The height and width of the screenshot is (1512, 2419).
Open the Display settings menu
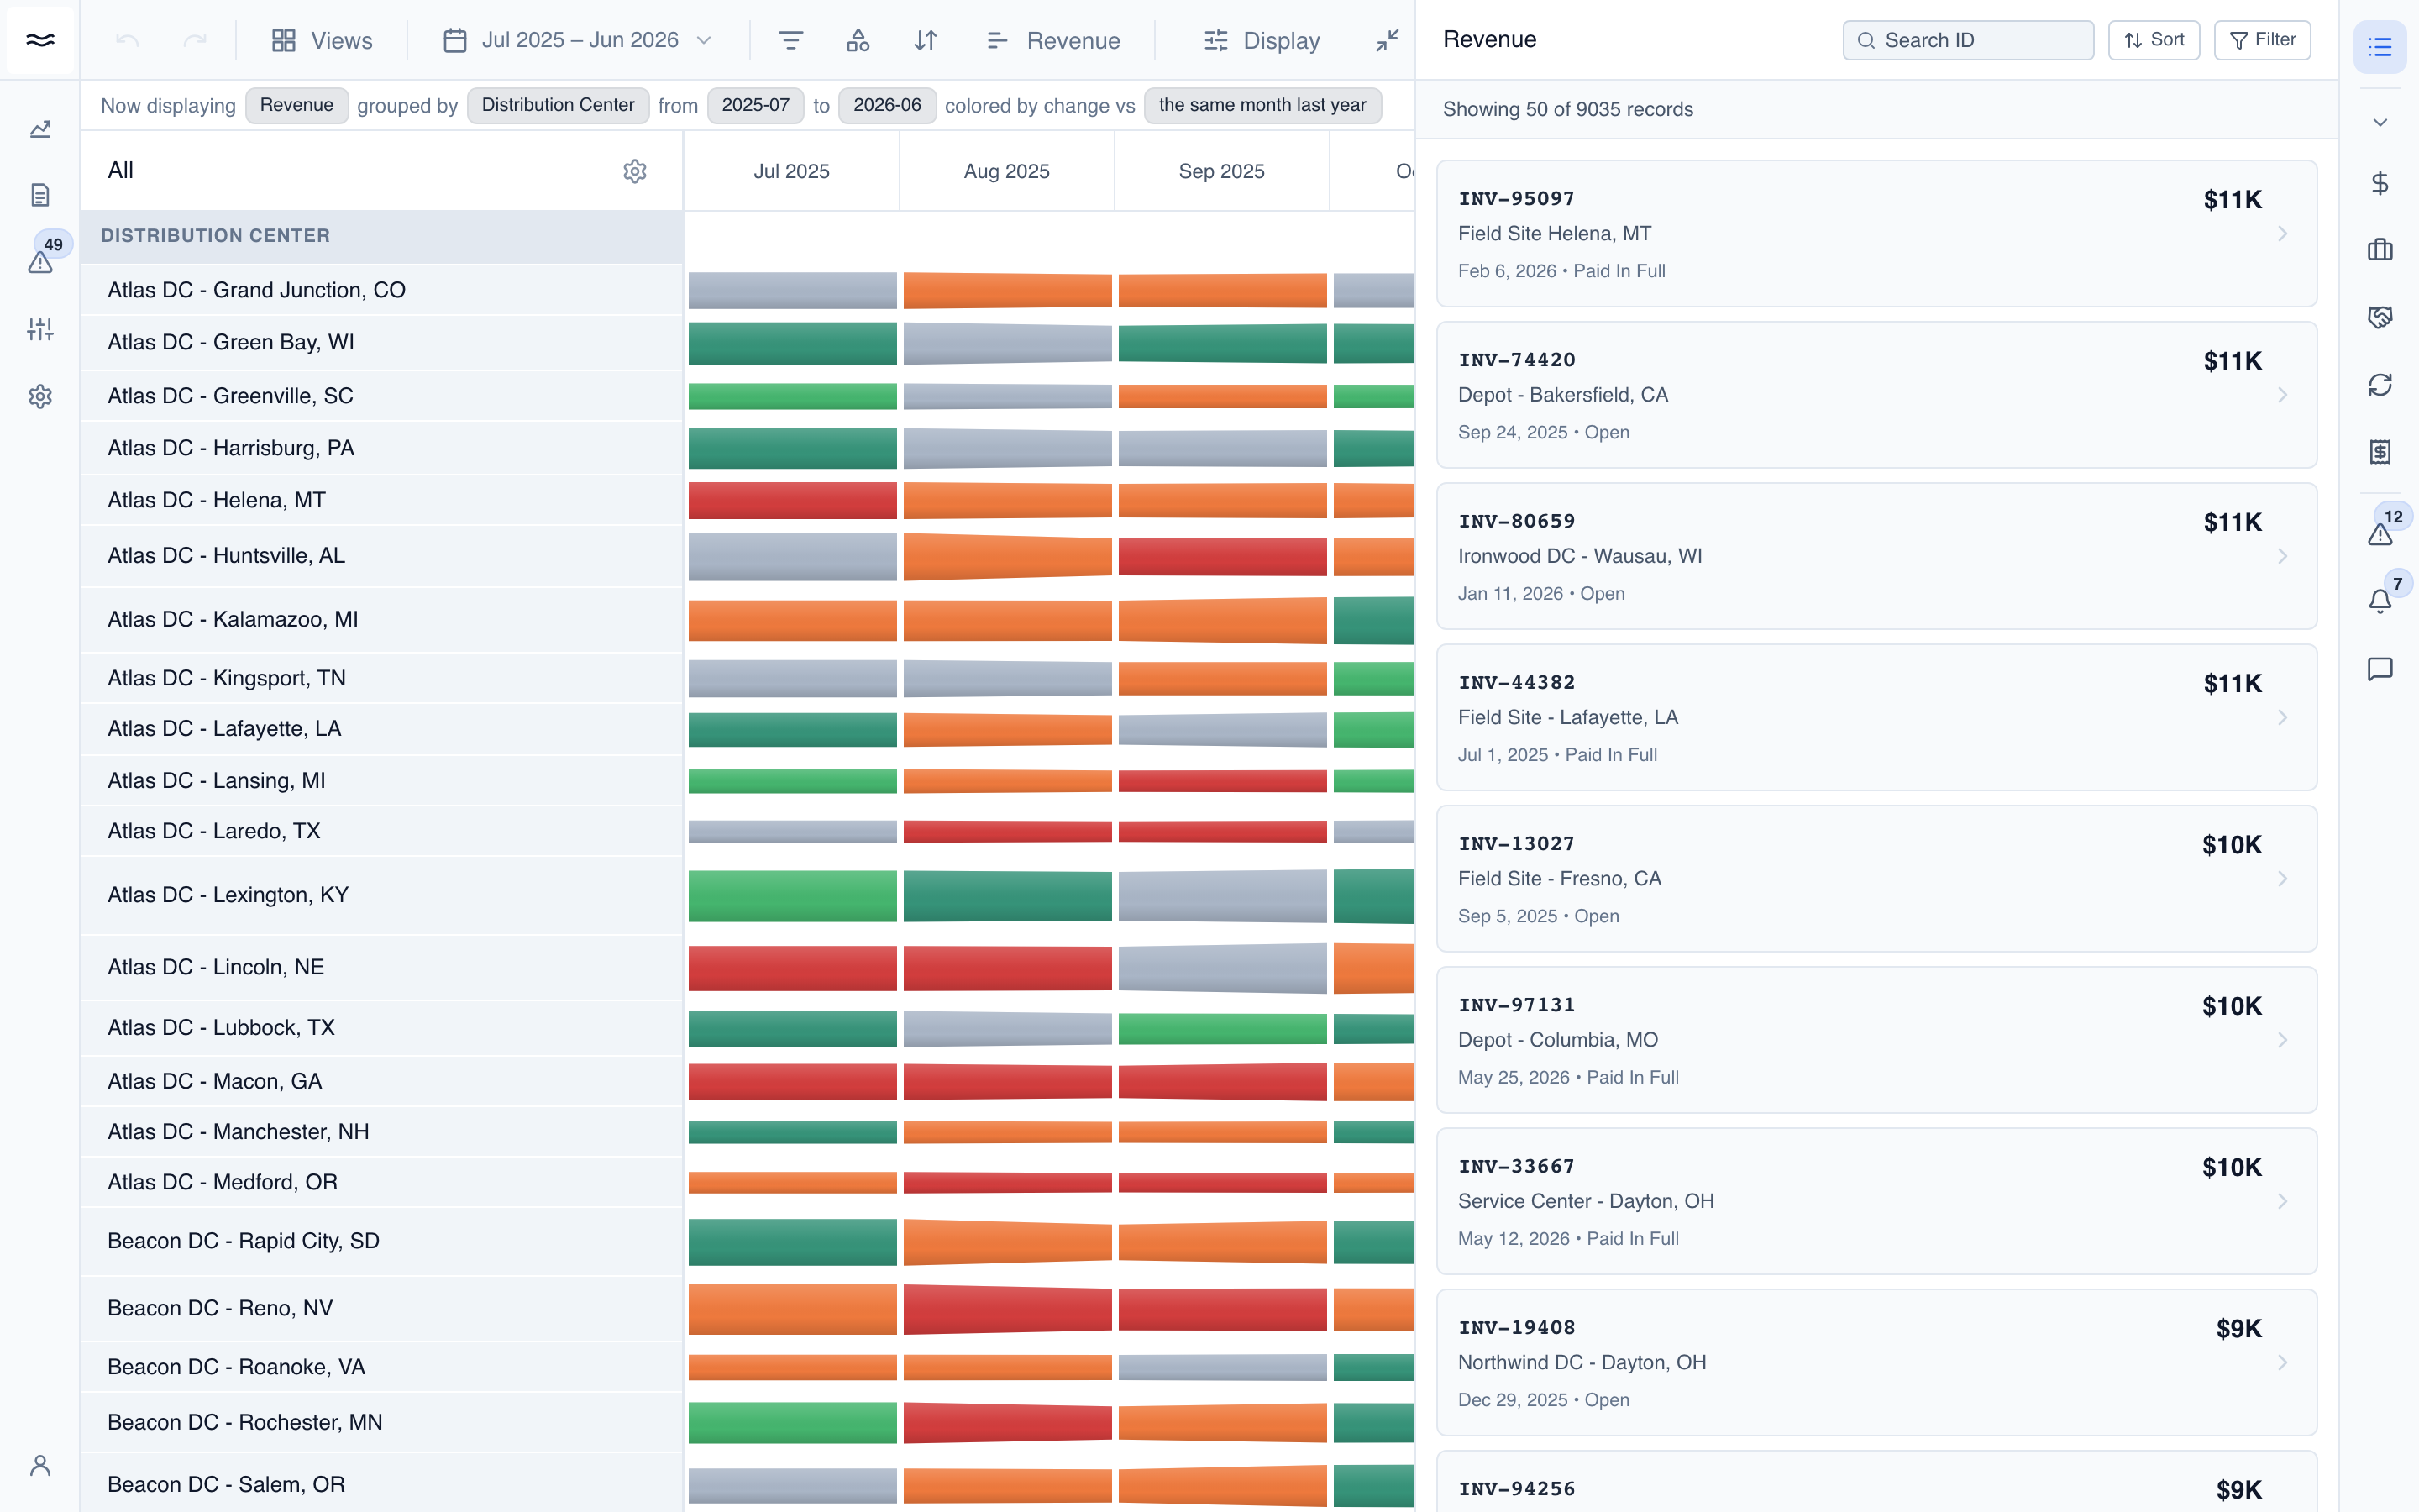tap(1262, 40)
